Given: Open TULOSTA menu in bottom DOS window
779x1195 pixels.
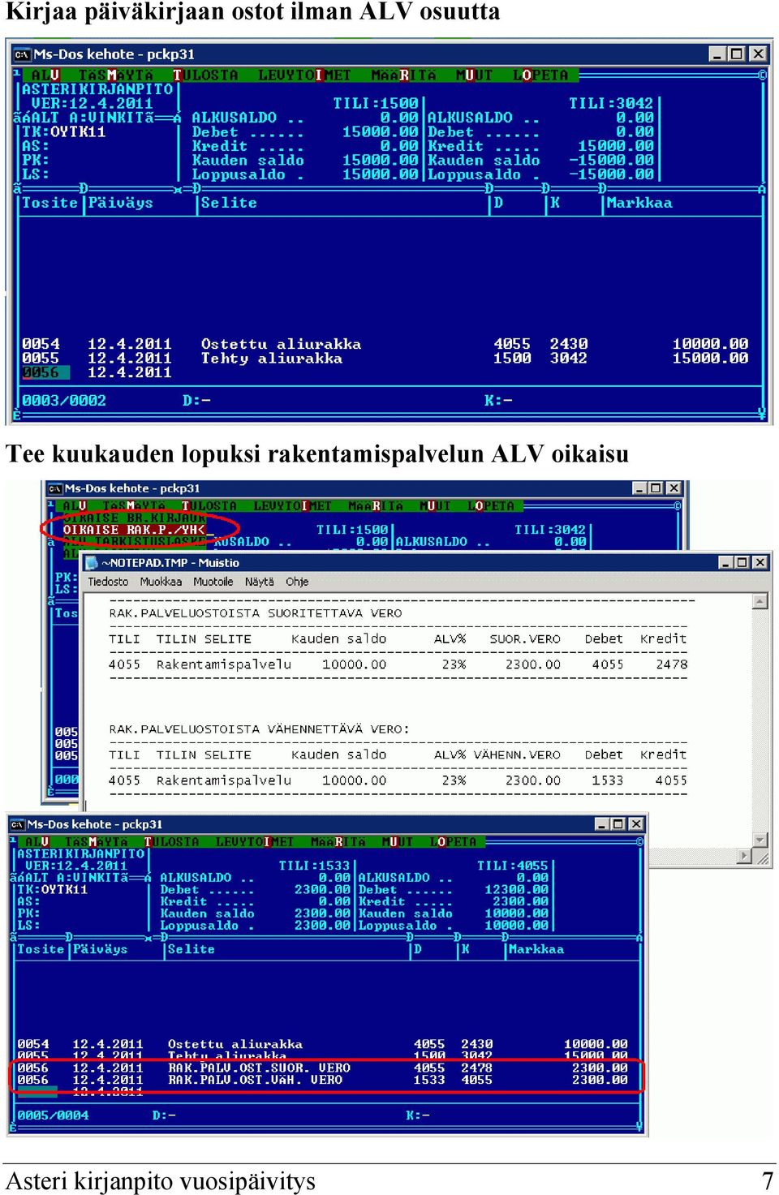Looking at the screenshot, I should [171, 841].
